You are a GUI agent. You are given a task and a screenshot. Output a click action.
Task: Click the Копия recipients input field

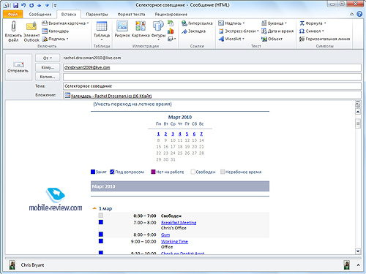(212, 77)
